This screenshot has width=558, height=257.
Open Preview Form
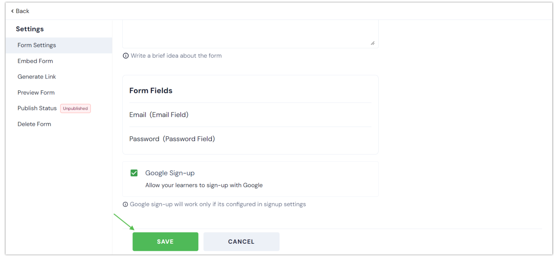[36, 92]
